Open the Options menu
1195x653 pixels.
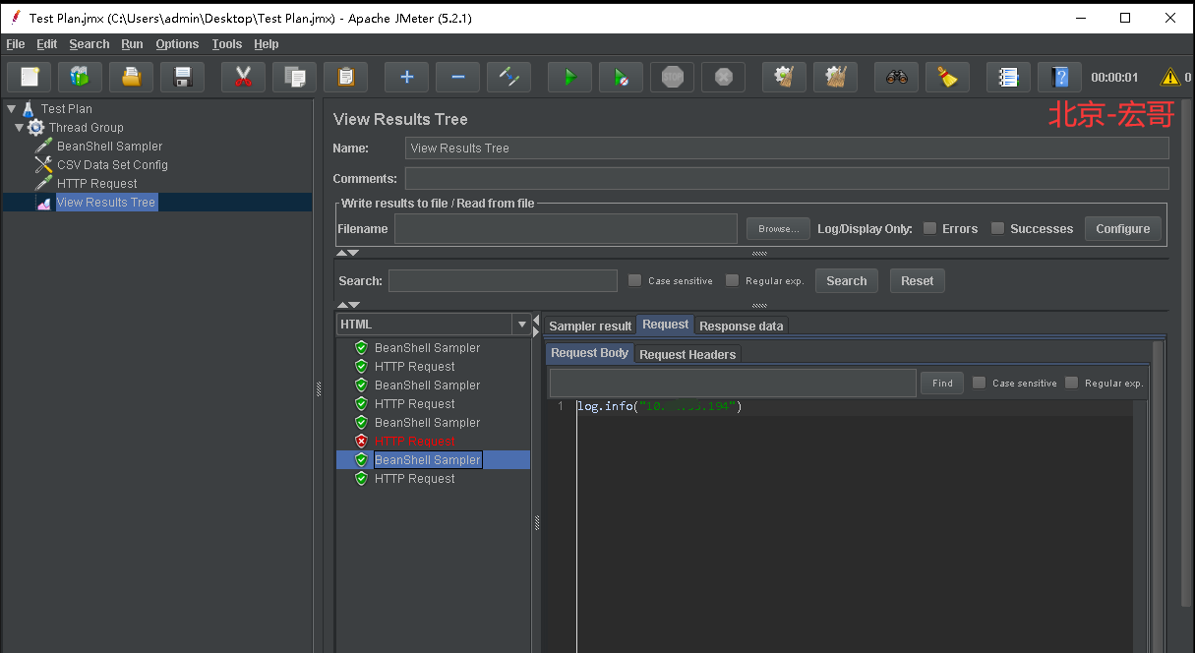[177, 44]
